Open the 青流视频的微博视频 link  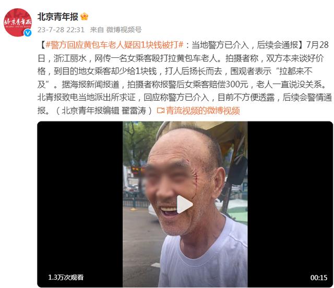[x=203, y=110]
